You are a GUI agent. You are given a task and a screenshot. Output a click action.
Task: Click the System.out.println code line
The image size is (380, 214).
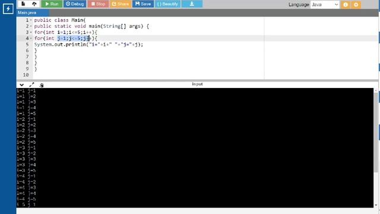[88, 45]
